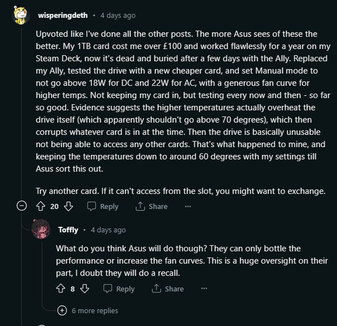The height and width of the screenshot is (326, 337).
Task: Downvote Toffly's reply
Action: pyautogui.click(x=84, y=288)
